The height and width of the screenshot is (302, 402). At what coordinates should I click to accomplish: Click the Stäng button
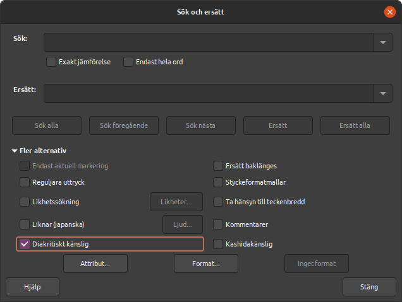(369, 287)
